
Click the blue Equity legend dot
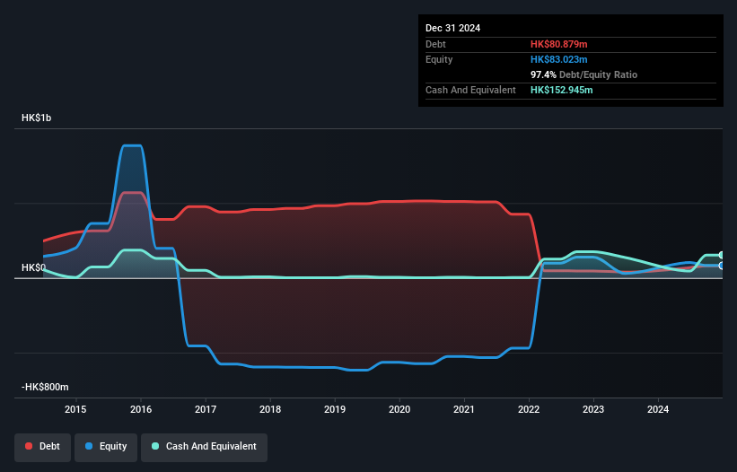[x=89, y=446]
